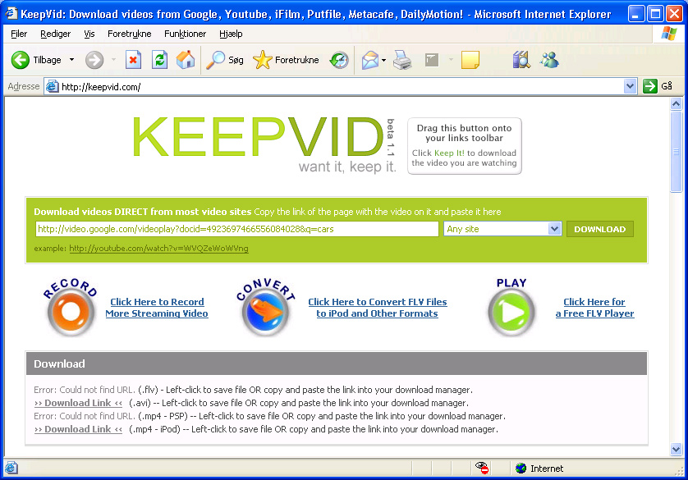Open the Research books icon

click(x=521, y=60)
